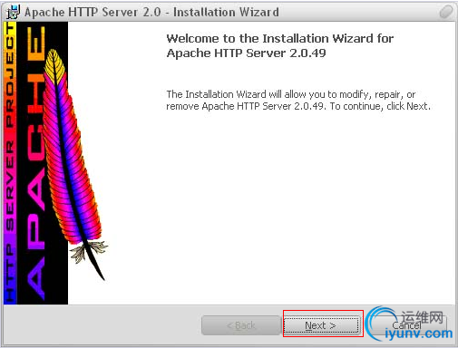The width and height of the screenshot is (458, 348).
Task: Click the Next button to continue
Action: pos(322,325)
